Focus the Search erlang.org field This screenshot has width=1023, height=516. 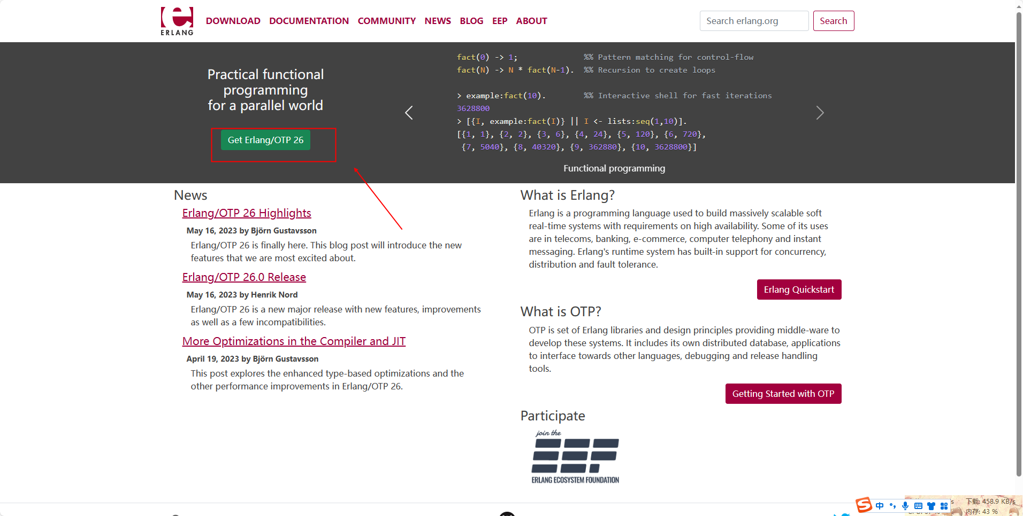(x=754, y=21)
